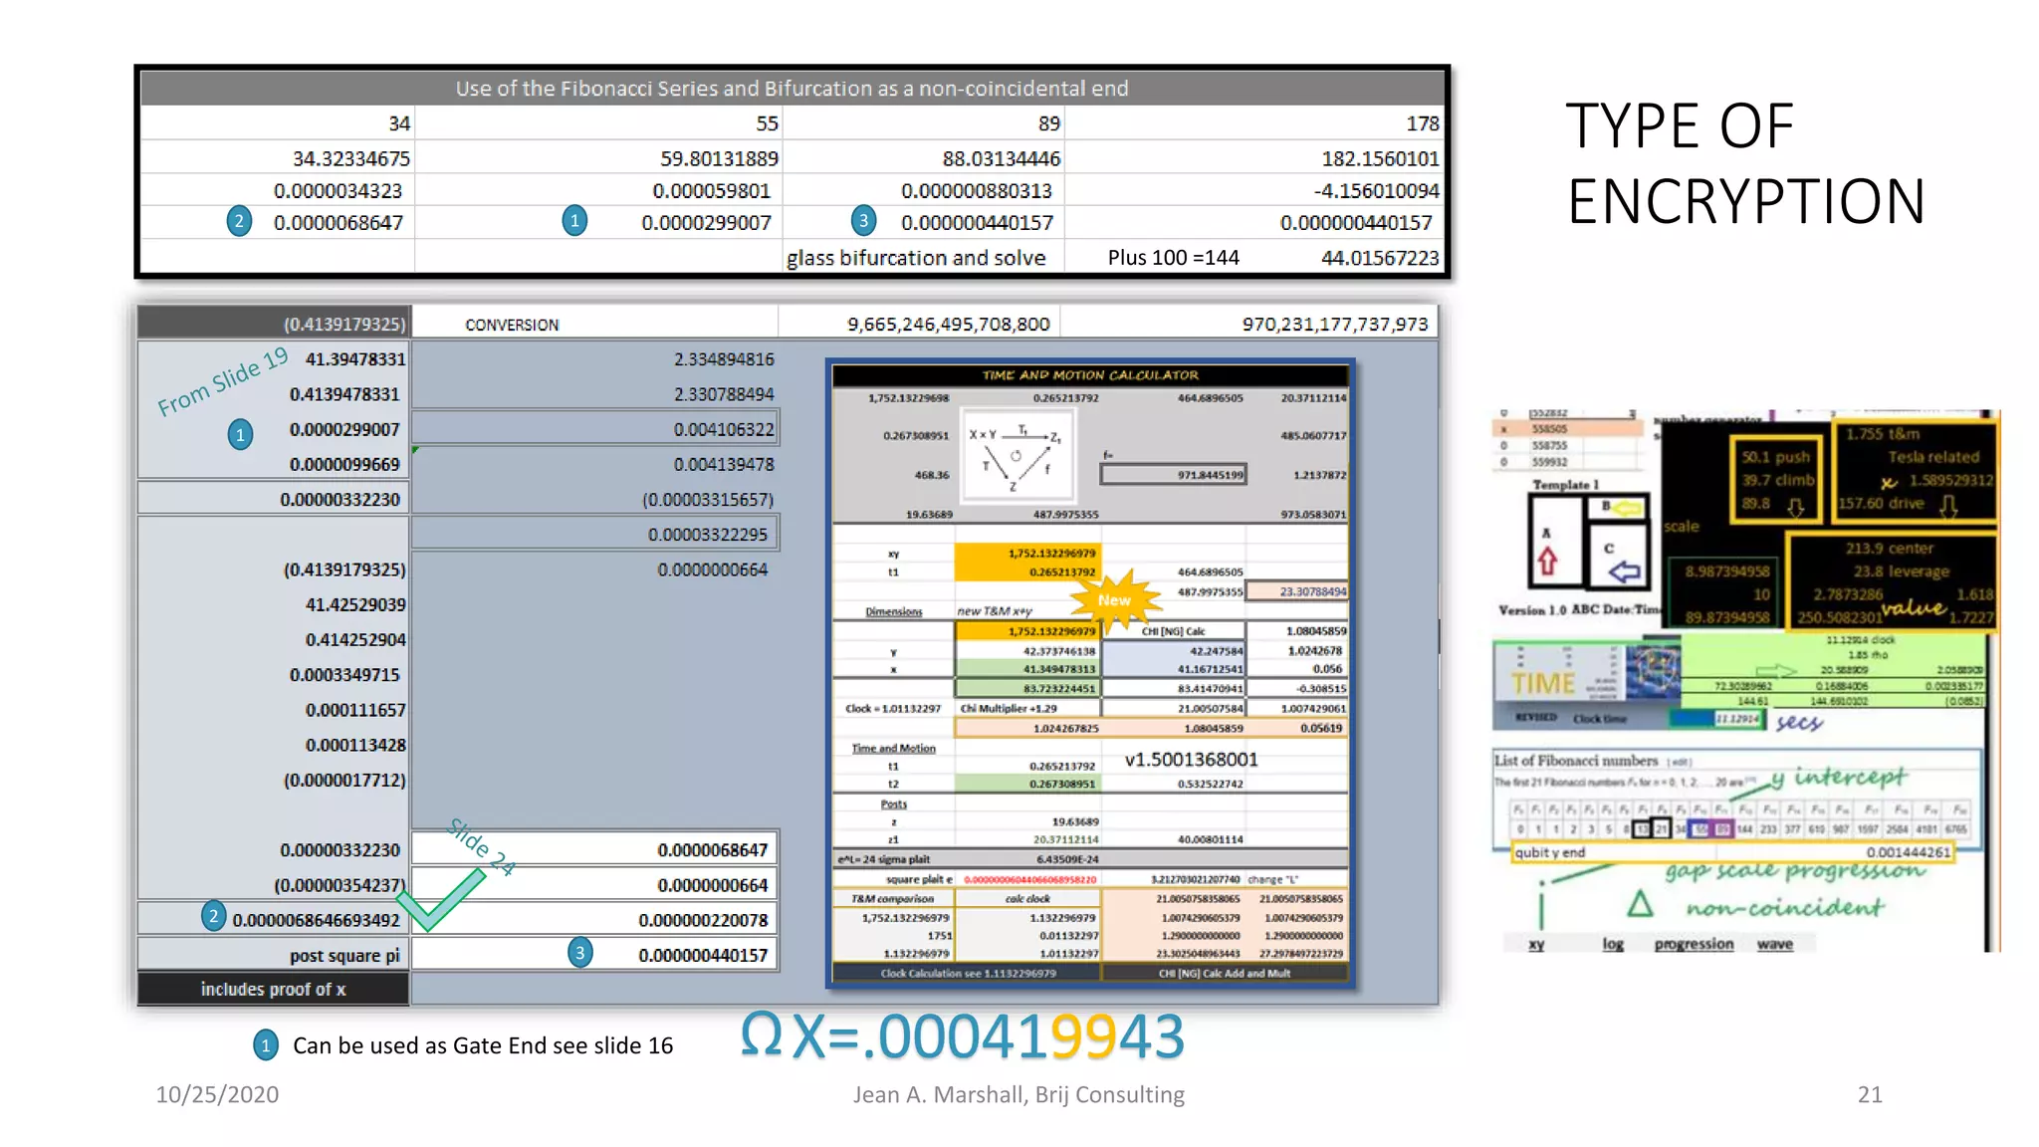Click the ΩX=.000419943 formula text
The height and width of the screenshot is (1147, 2039).
962,1035
